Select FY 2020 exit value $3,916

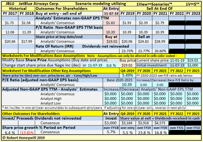pos(143,123)
